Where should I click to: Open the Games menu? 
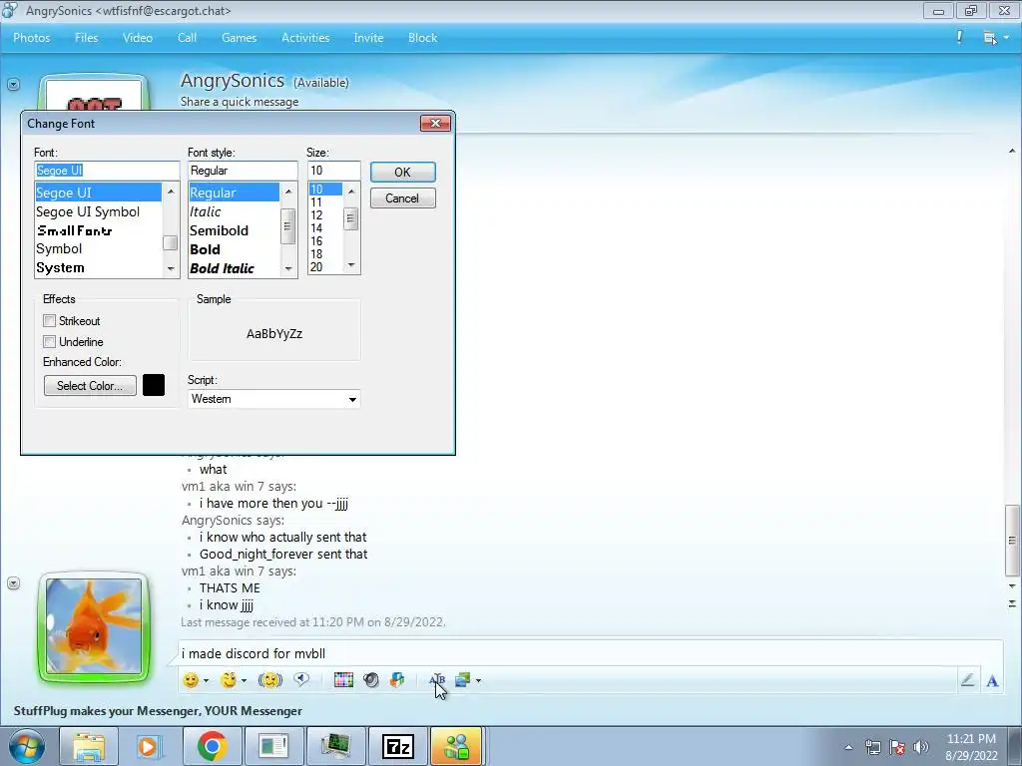pyautogui.click(x=239, y=38)
